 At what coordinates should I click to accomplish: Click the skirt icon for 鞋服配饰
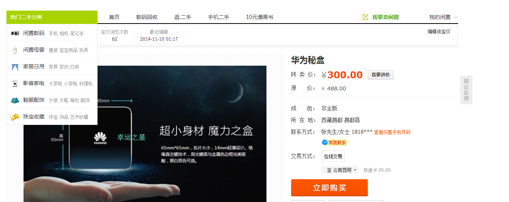click(15, 100)
